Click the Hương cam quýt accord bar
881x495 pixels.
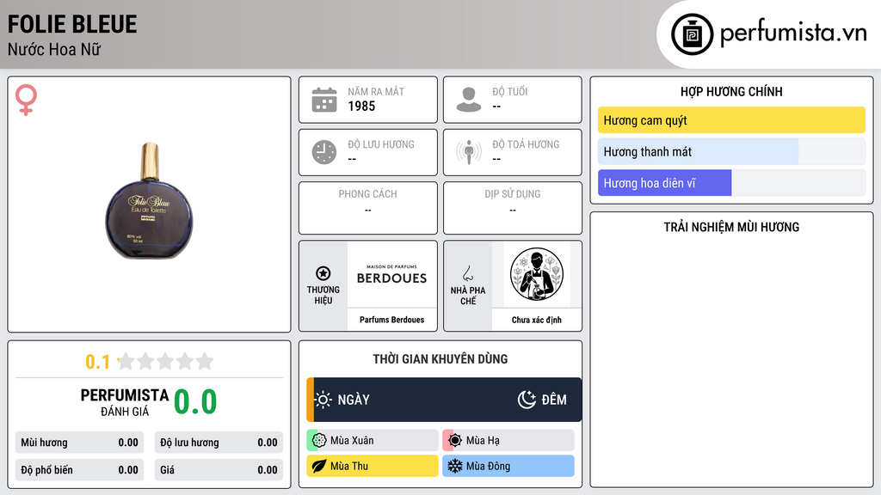coord(731,120)
